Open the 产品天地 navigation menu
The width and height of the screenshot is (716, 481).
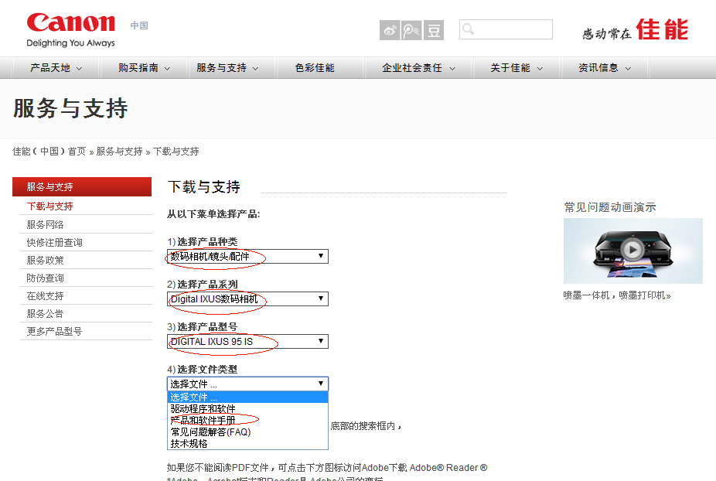click(x=56, y=68)
